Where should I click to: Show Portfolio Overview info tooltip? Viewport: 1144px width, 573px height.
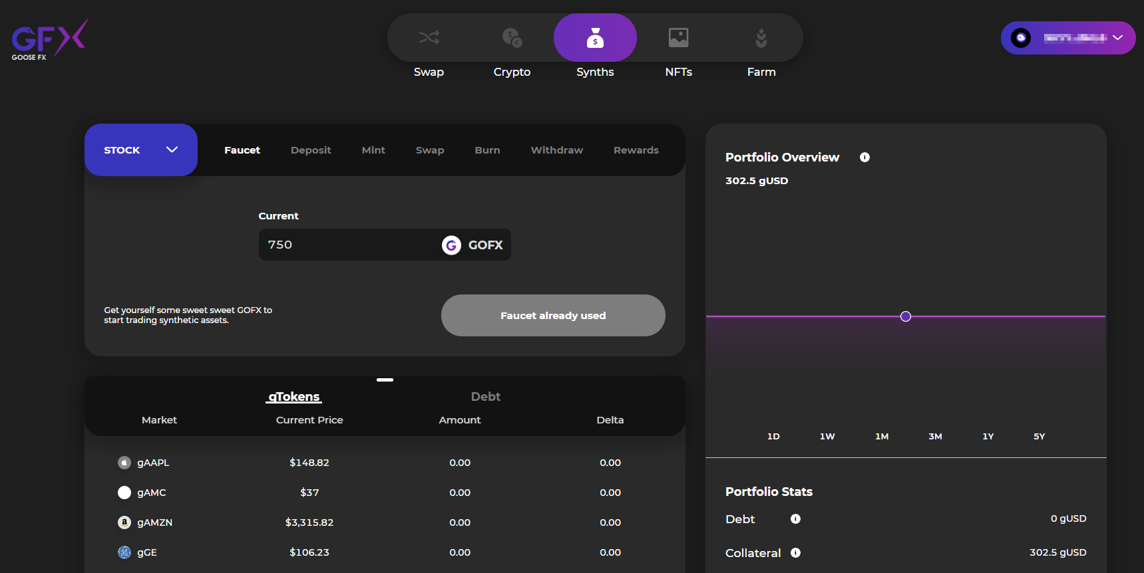coord(864,158)
